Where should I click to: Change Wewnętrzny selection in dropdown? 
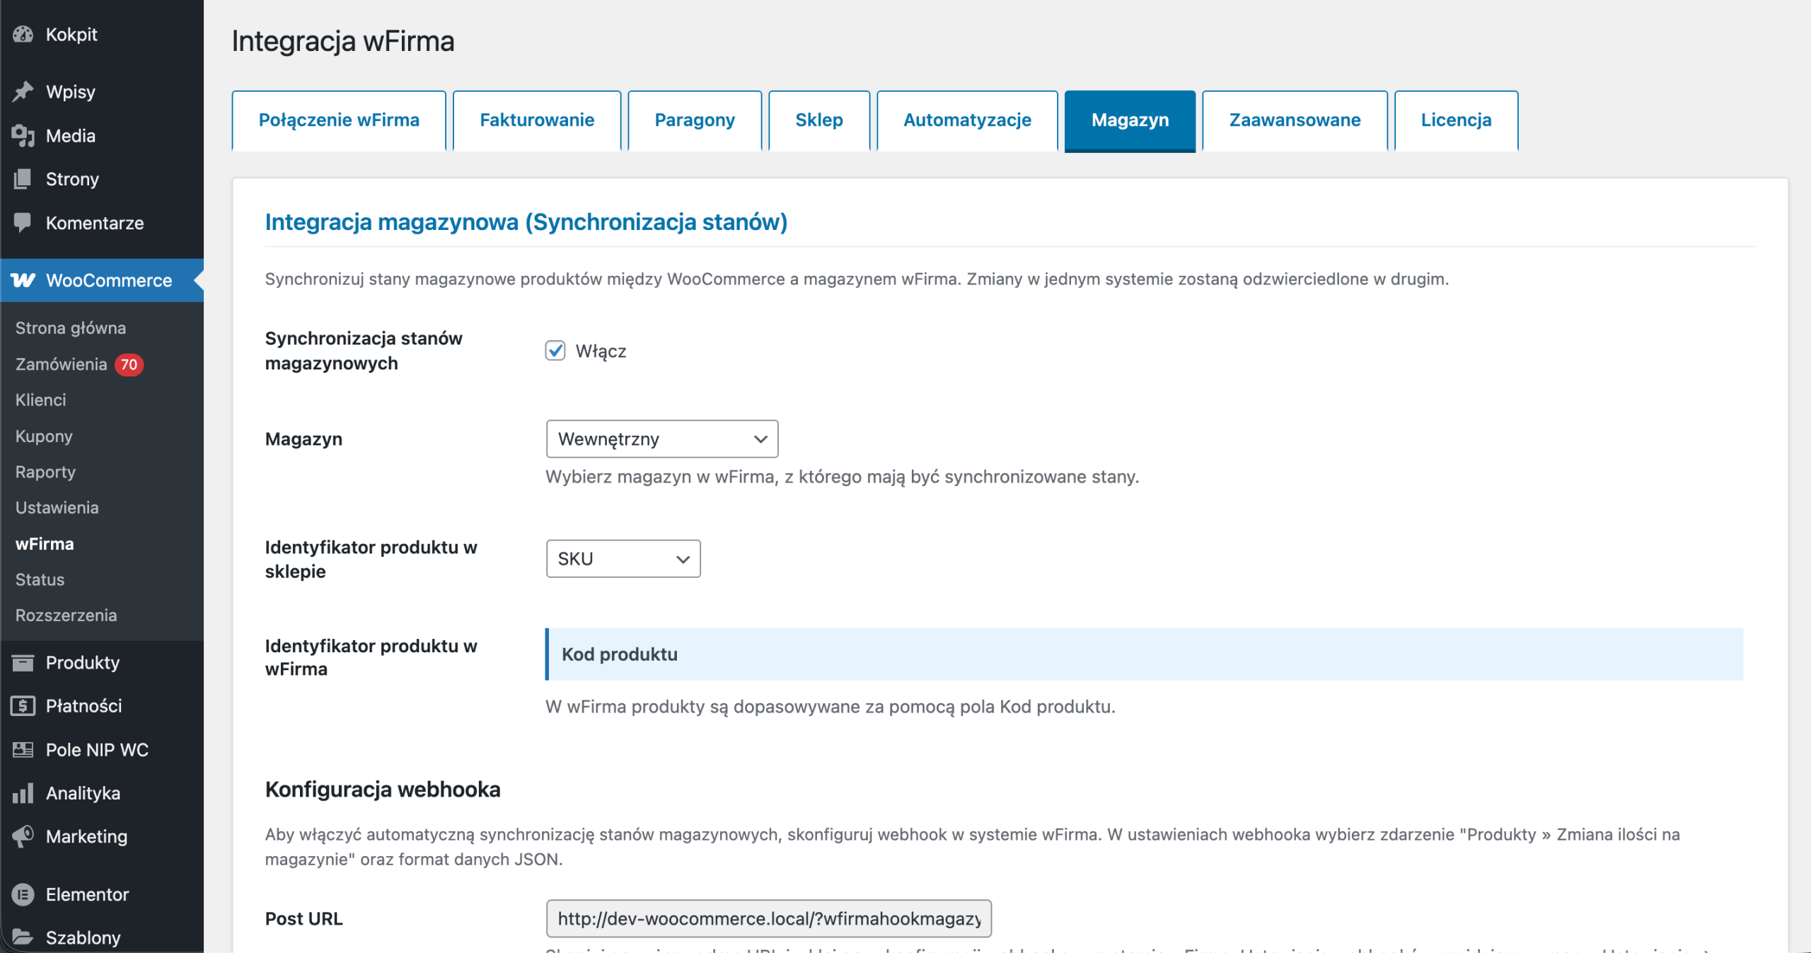(x=661, y=439)
